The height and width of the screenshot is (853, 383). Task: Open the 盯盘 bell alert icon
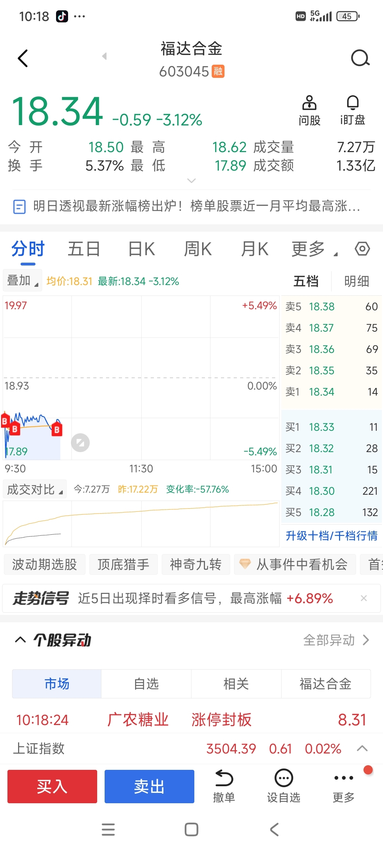353,111
